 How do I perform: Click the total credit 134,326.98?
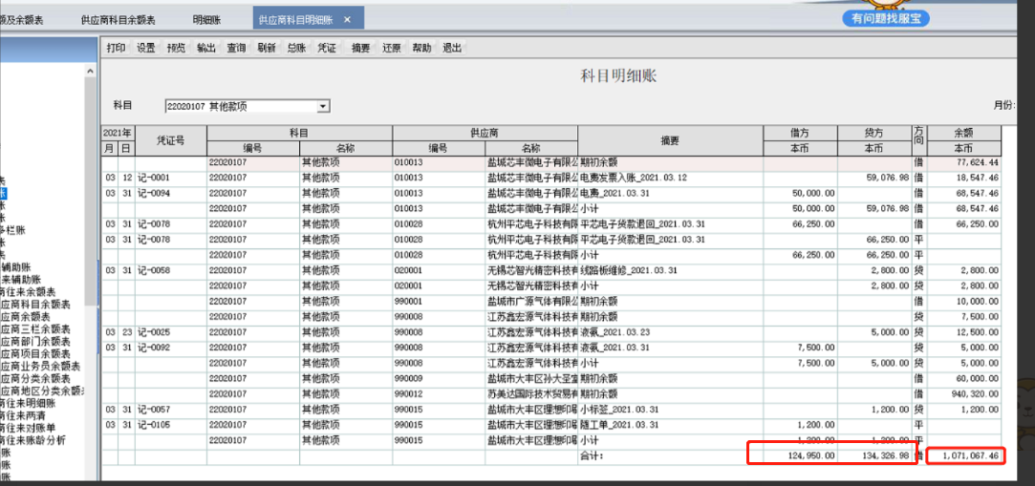coord(887,455)
